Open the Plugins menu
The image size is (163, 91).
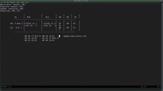point(18,2)
